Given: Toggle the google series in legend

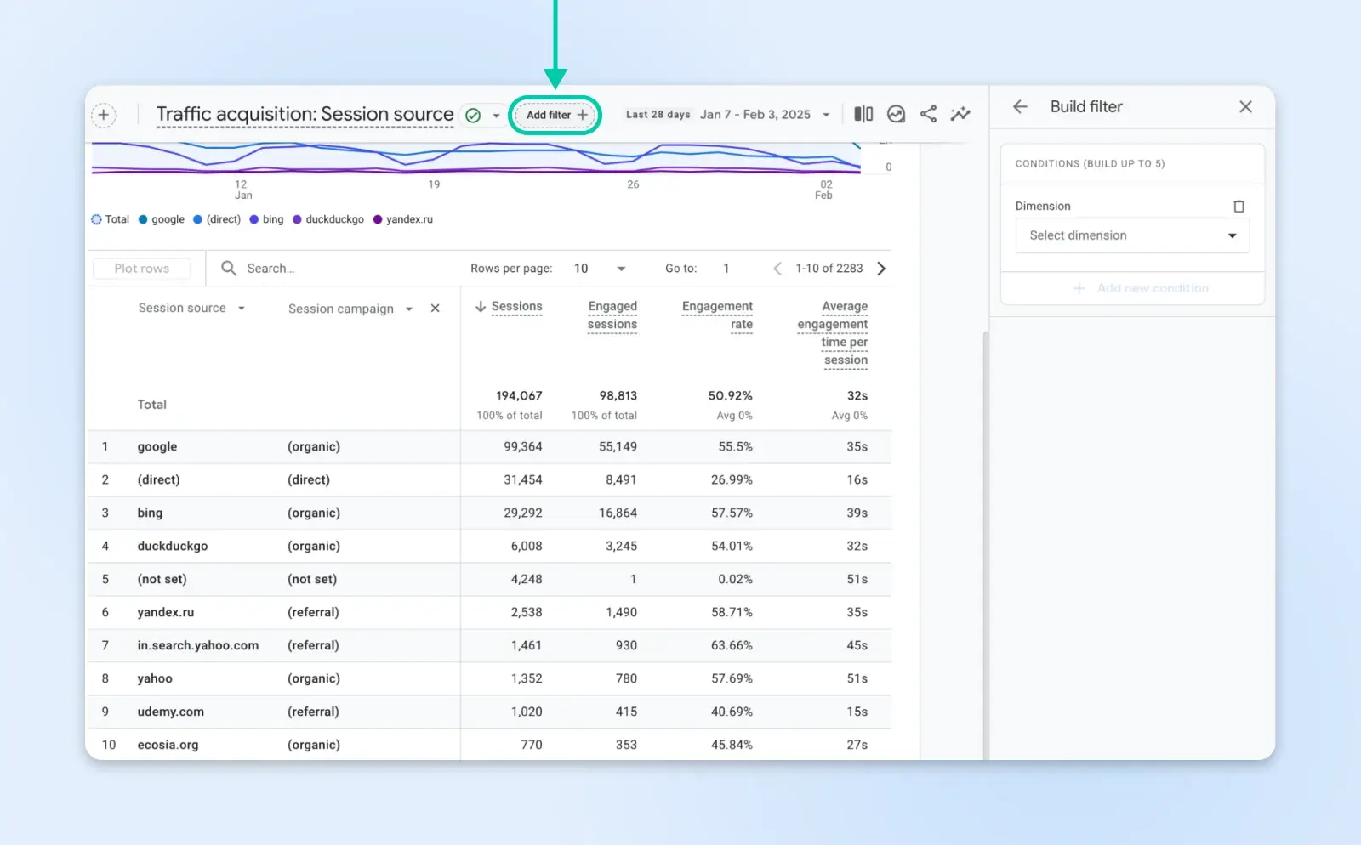Looking at the screenshot, I should pos(162,219).
